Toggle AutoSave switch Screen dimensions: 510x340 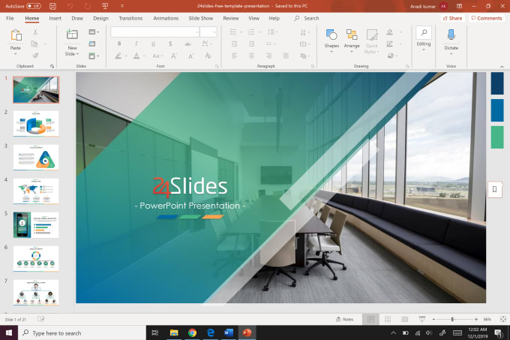[34, 6]
